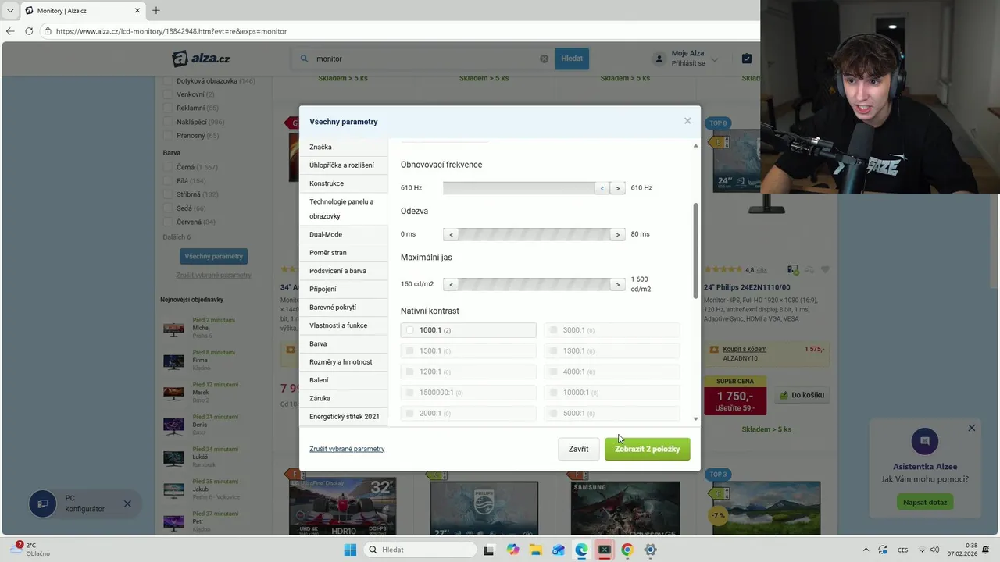Image resolution: width=1000 pixels, height=562 pixels.
Task: Click Napsat dotaz button
Action: pos(925,502)
